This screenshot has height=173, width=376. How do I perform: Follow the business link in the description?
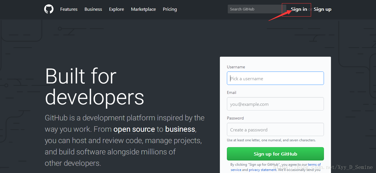tap(180, 129)
